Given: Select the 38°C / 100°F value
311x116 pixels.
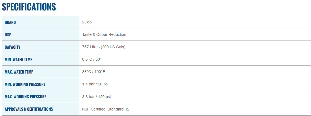Looking at the screenshot, I should pyautogui.click(x=94, y=72).
